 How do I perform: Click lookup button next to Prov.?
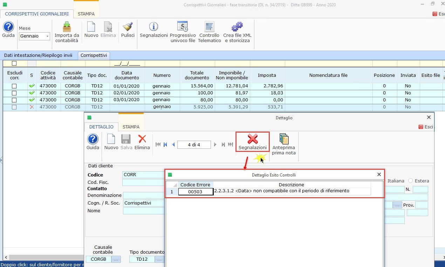click(397, 205)
